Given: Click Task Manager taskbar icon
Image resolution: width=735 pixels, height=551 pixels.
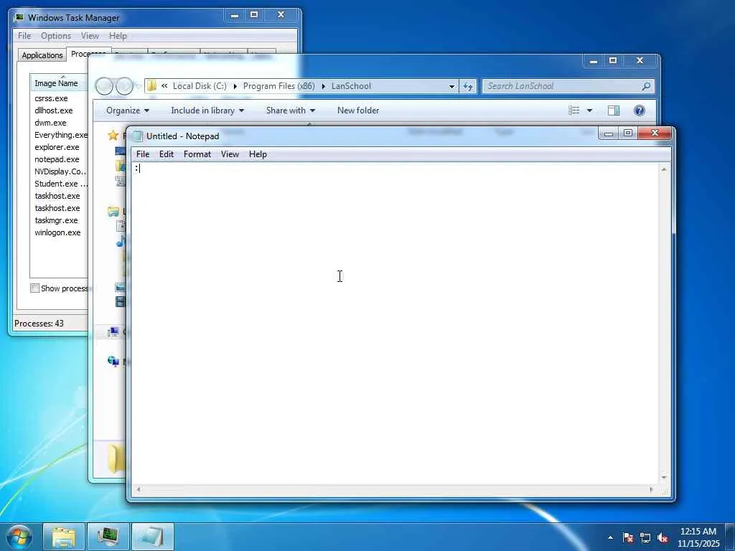Looking at the screenshot, I should click(x=108, y=537).
